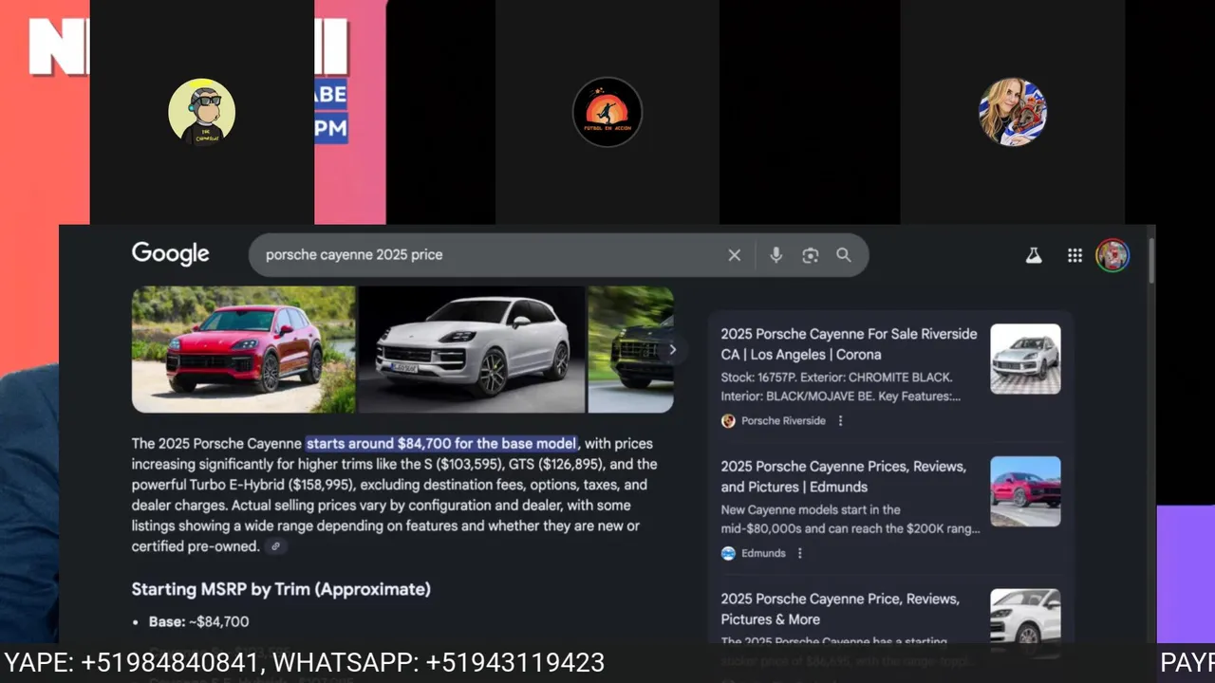Viewport: 1215px width, 683px height.
Task: Open Porsche Riverside result options menu
Action: 840,421
